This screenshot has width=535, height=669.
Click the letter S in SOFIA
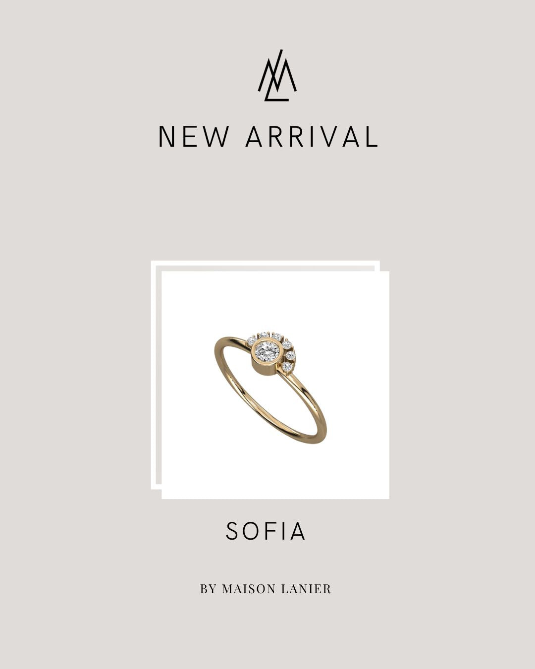pyautogui.click(x=233, y=531)
